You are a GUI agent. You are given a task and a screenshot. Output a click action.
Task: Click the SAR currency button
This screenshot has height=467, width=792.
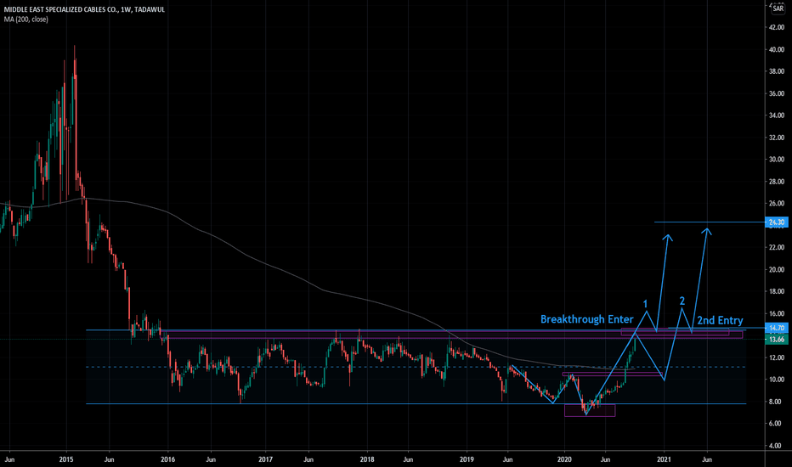(778, 8)
